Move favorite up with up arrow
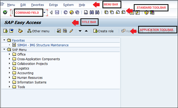The image size is (178, 108). 86,31
